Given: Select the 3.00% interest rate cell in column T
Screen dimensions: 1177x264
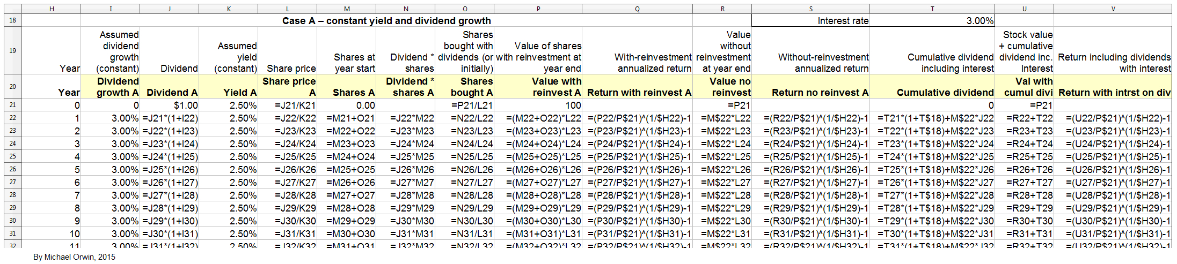Looking at the screenshot, I should 933,20.
